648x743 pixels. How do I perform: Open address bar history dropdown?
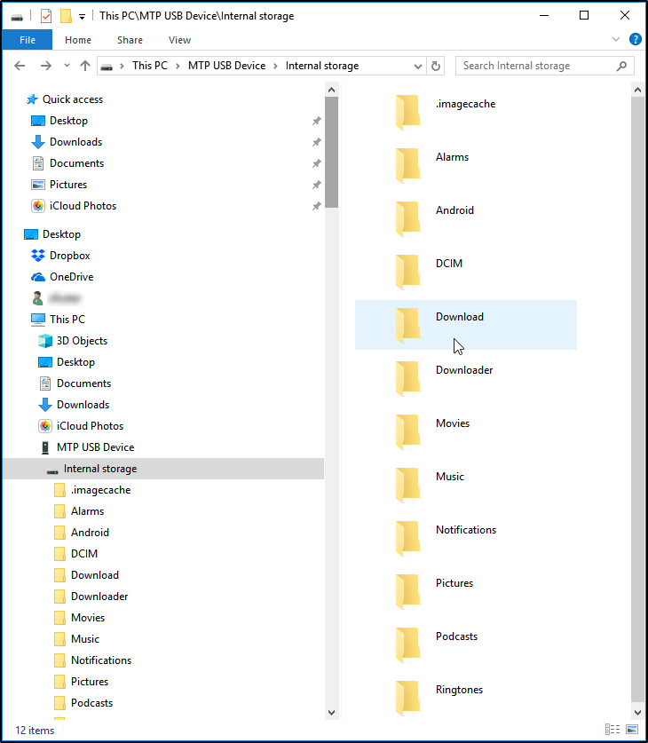click(418, 66)
